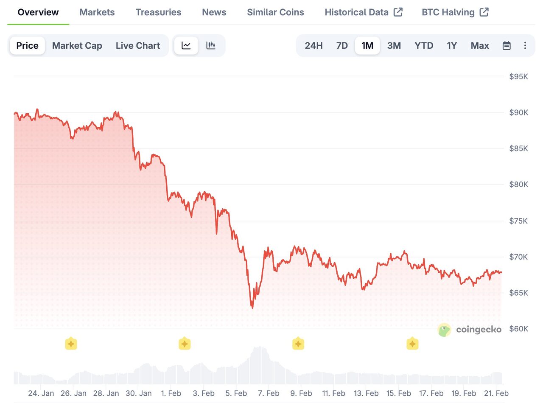Open the calendar date range picker
This screenshot has height=403, width=543.
507,45
